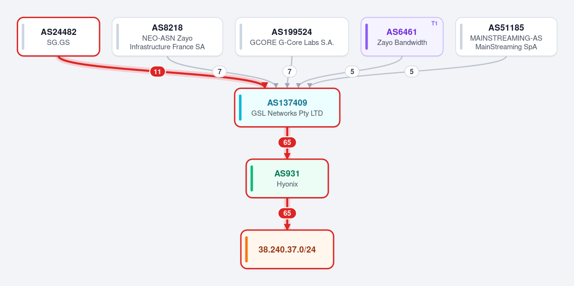Image resolution: width=574 pixels, height=286 pixels.
Task: Click the 38.240.37.0/24 prefix node
Action: (x=287, y=250)
